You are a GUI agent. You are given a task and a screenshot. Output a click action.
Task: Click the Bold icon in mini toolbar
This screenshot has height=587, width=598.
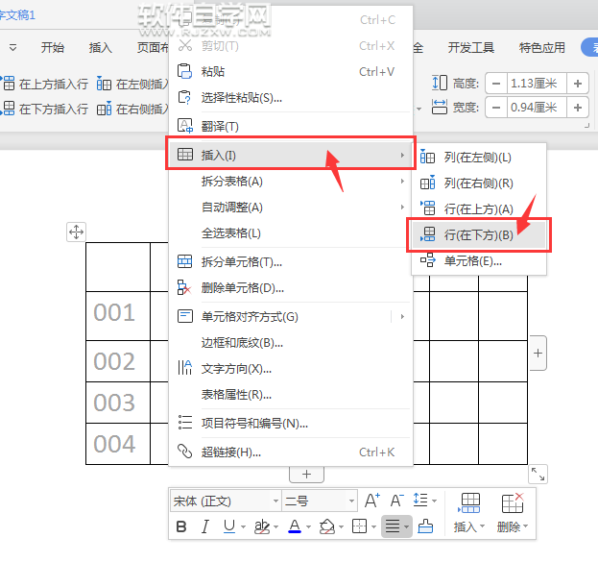click(x=181, y=526)
